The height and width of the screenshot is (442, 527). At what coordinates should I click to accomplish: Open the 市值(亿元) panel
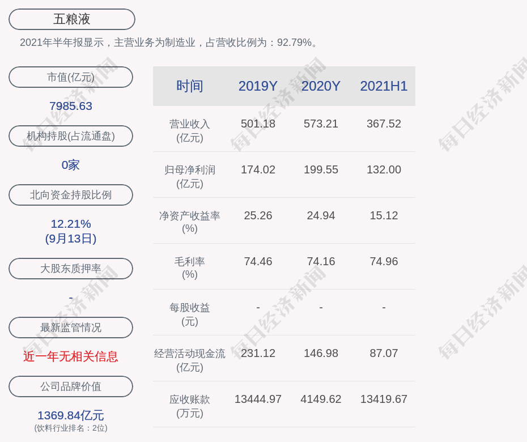pos(70,77)
